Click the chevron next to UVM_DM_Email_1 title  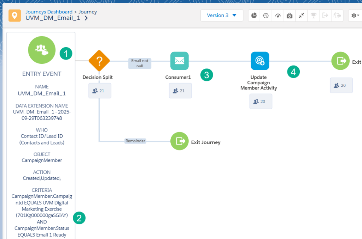pos(86,18)
